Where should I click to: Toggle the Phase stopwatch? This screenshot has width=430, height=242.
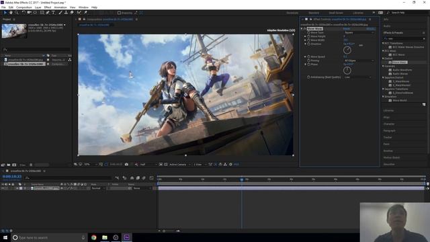coord(308,65)
